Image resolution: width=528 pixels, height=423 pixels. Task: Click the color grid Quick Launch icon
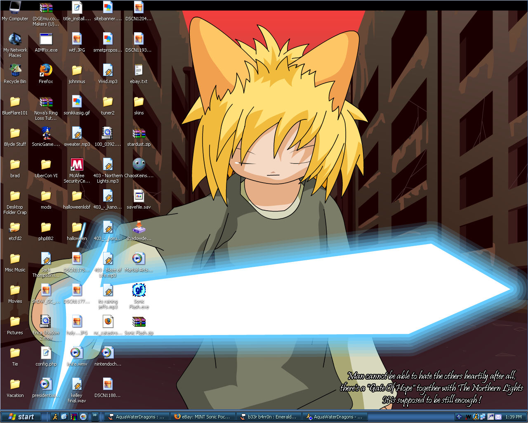[x=74, y=417]
